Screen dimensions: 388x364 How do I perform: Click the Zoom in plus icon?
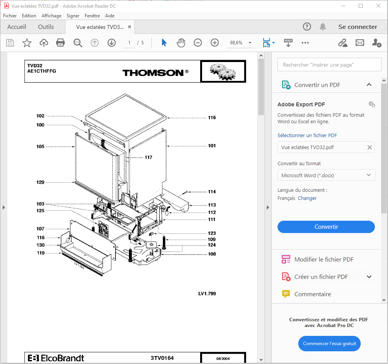tap(214, 43)
